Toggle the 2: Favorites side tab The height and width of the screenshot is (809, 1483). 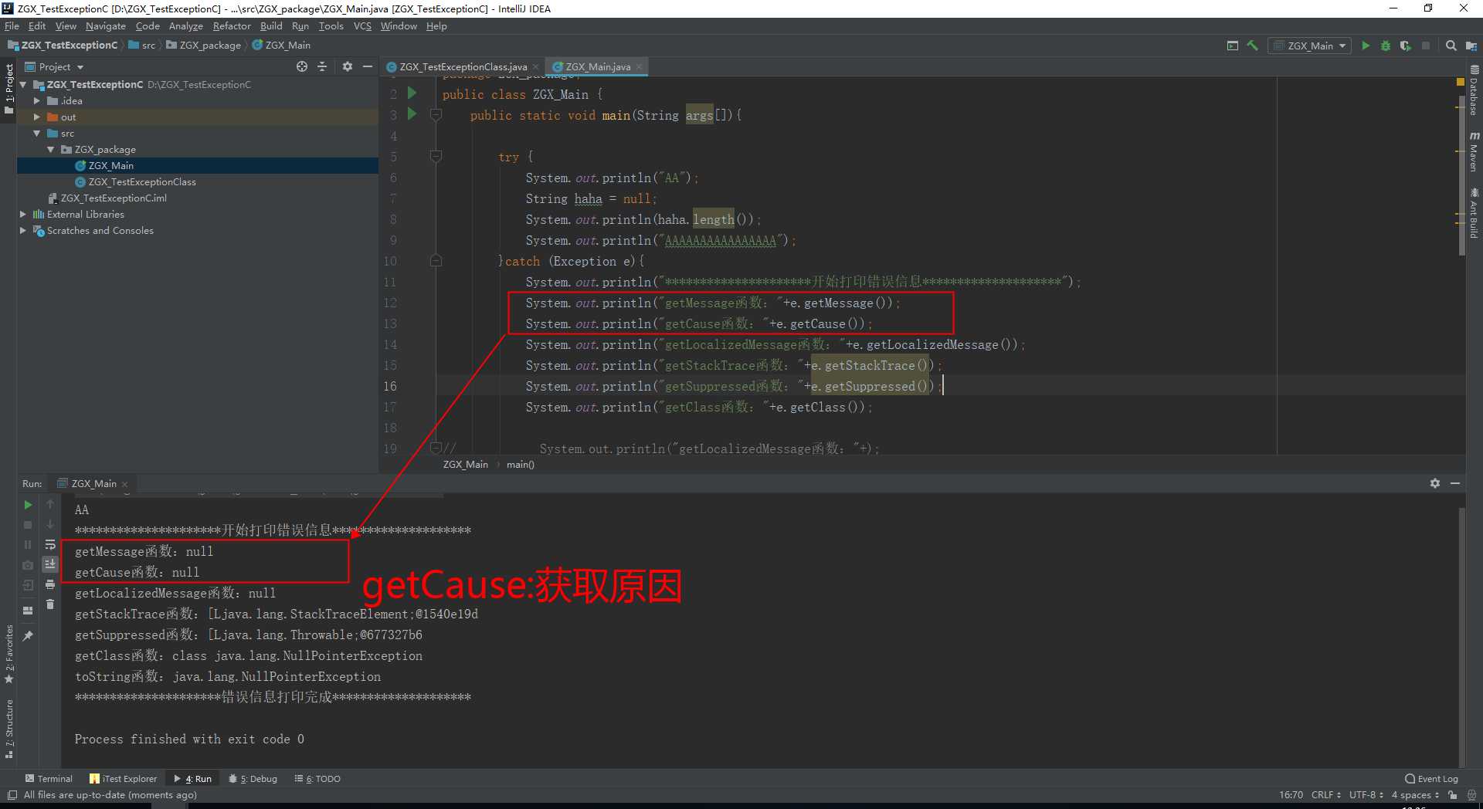click(9, 654)
